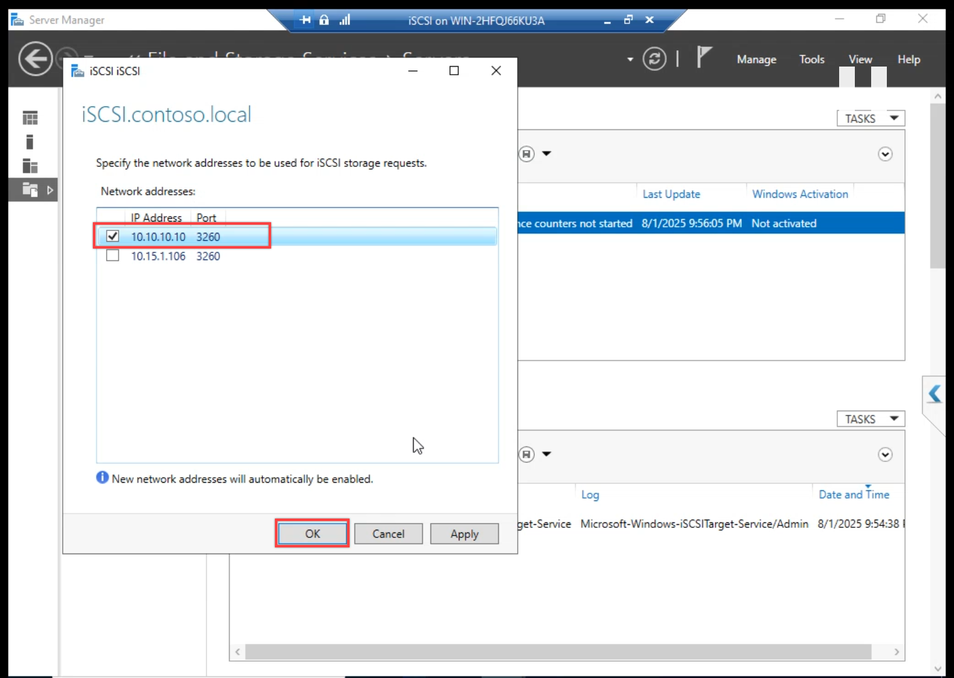Click horizontal scrollbar in Events panel
Screen dimensions: 954x678
558,652
